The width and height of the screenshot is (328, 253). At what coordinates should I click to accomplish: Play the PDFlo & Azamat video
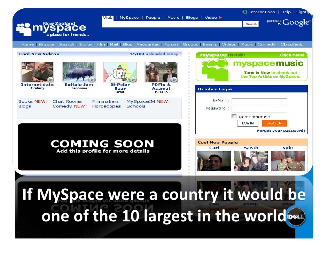click(174, 80)
